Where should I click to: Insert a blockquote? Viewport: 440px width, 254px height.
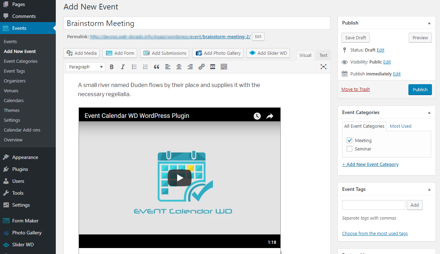156,67
